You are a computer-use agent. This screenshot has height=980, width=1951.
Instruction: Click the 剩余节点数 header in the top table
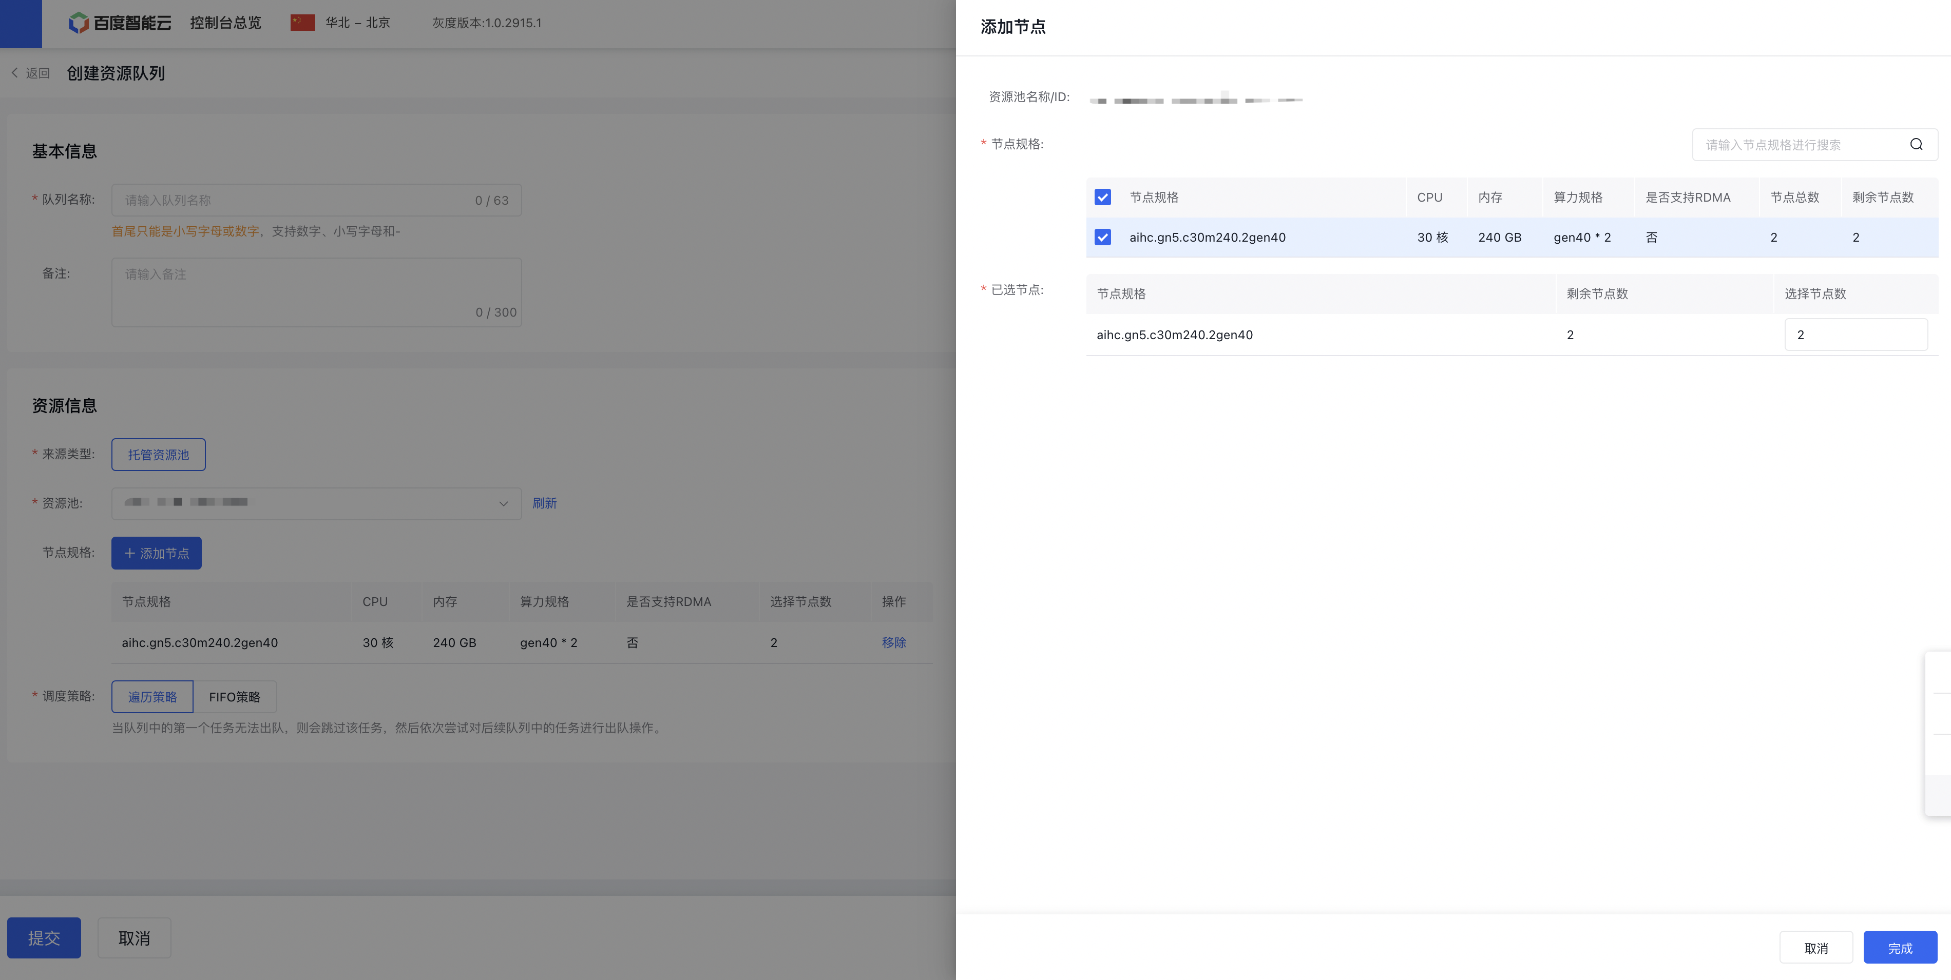pyautogui.click(x=1883, y=198)
